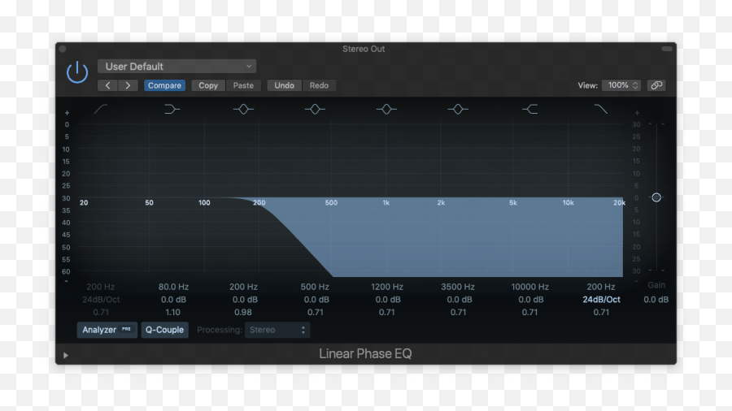732x411 pixels.
Task: Click the Paste button
Action: 243,85
